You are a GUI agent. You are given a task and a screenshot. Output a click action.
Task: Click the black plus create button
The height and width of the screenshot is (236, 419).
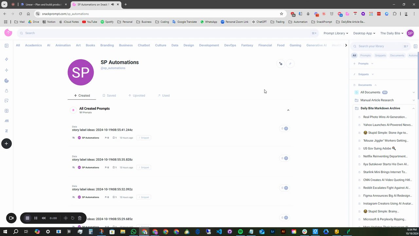pos(6,144)
